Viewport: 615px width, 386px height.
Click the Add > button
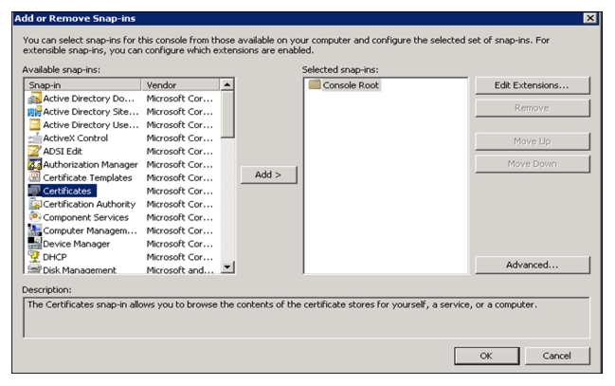click(x=269, y=175)
